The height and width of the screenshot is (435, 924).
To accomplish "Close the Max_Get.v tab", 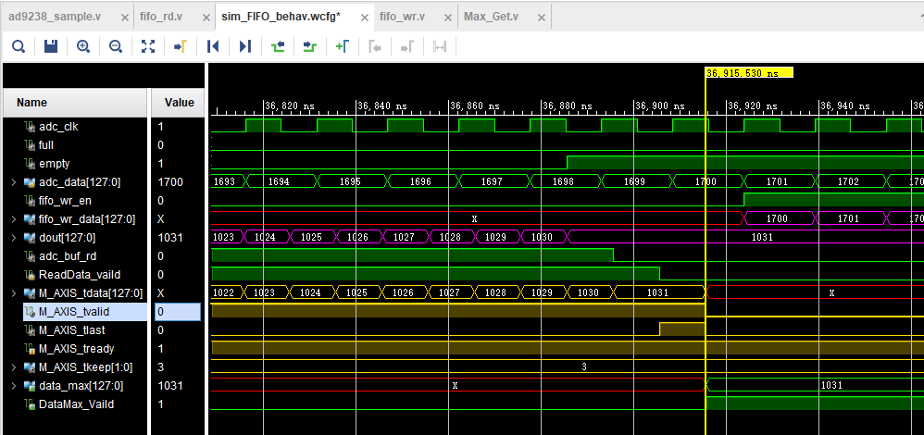I will (x=543, y=18).
